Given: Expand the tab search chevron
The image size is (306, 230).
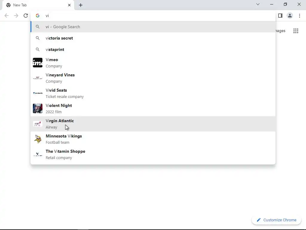Looking at the screenshot, I should (x=258, y=4).
